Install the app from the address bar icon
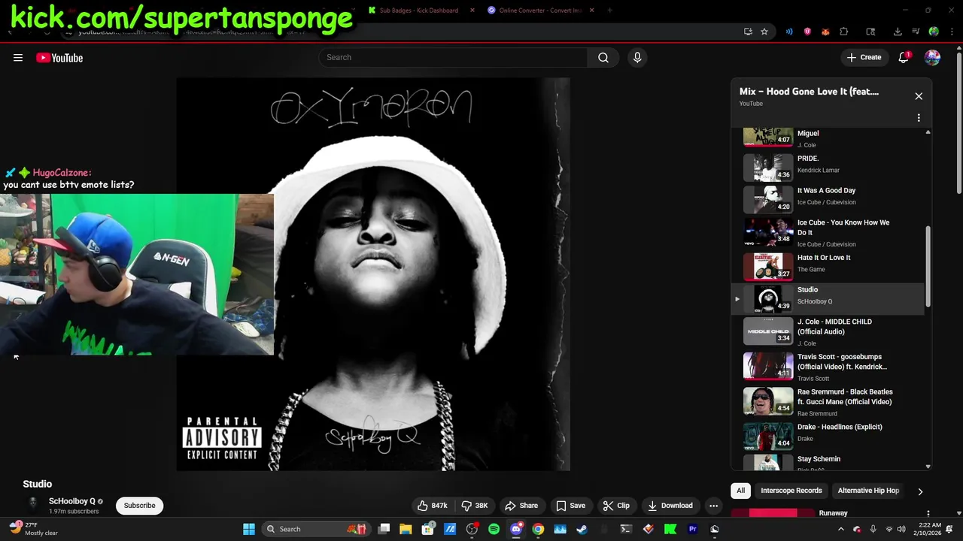The image size is (963, 541). point(748,32)
